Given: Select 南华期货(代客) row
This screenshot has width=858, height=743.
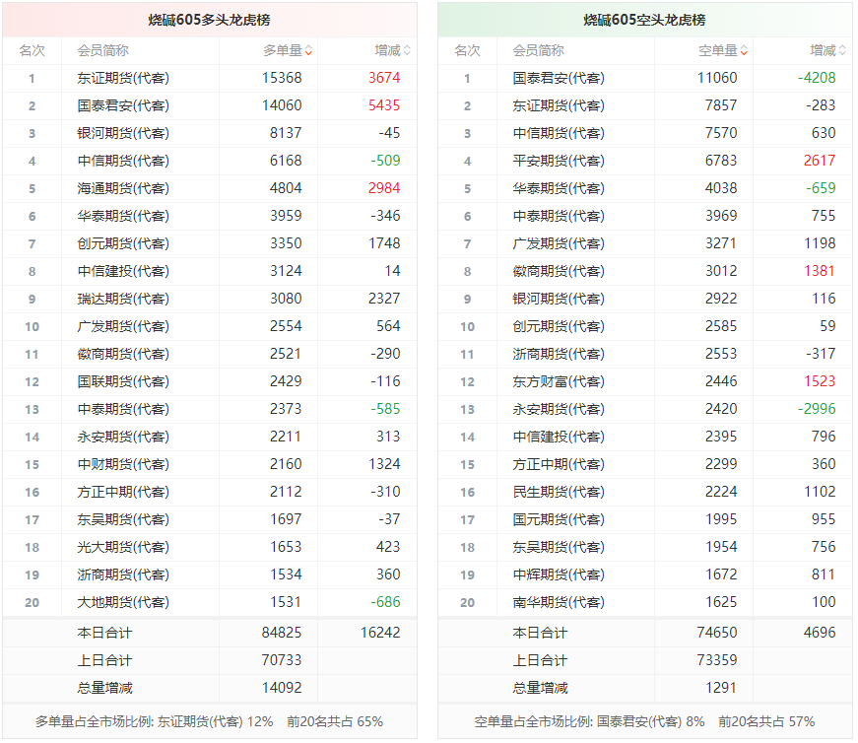Looking at the screenshot, I should pyautogui.click(x=644, y=602).
